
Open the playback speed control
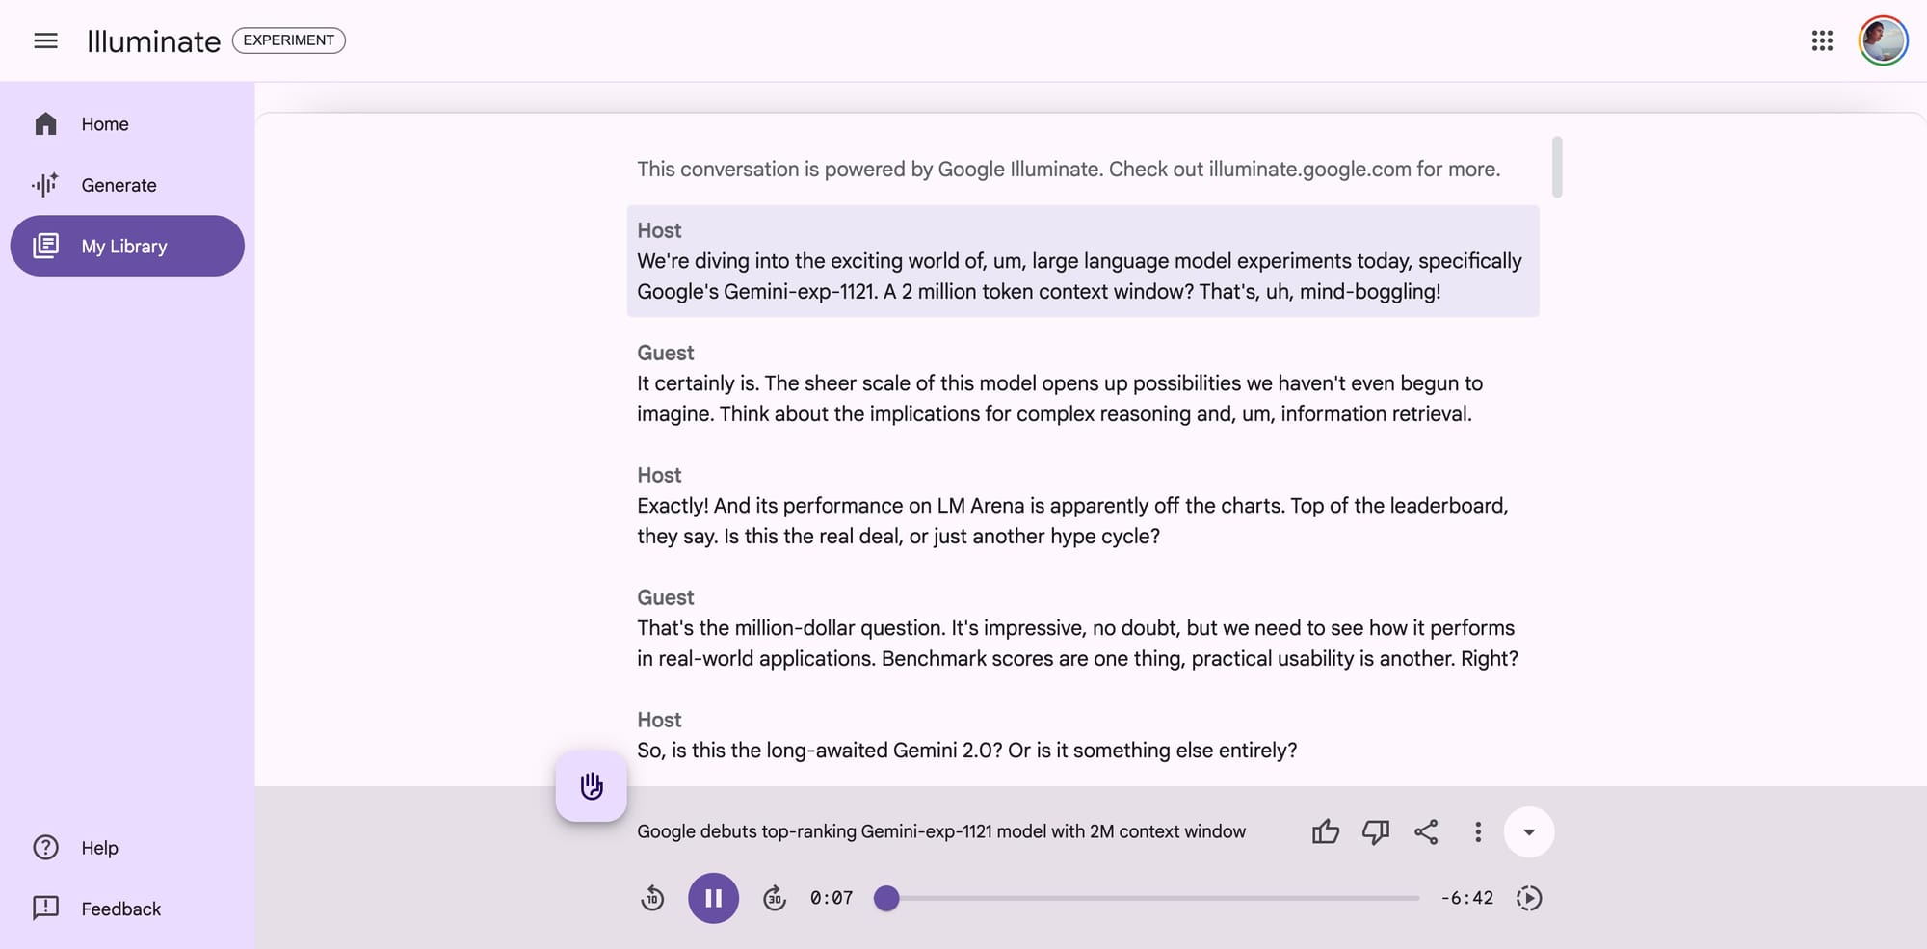[1530, 897]
